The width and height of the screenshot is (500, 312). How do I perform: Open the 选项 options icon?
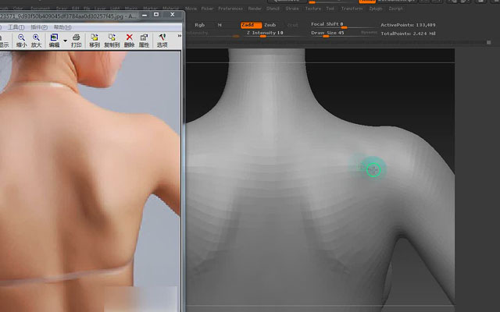pyautogui.click(x=162, y=41)
